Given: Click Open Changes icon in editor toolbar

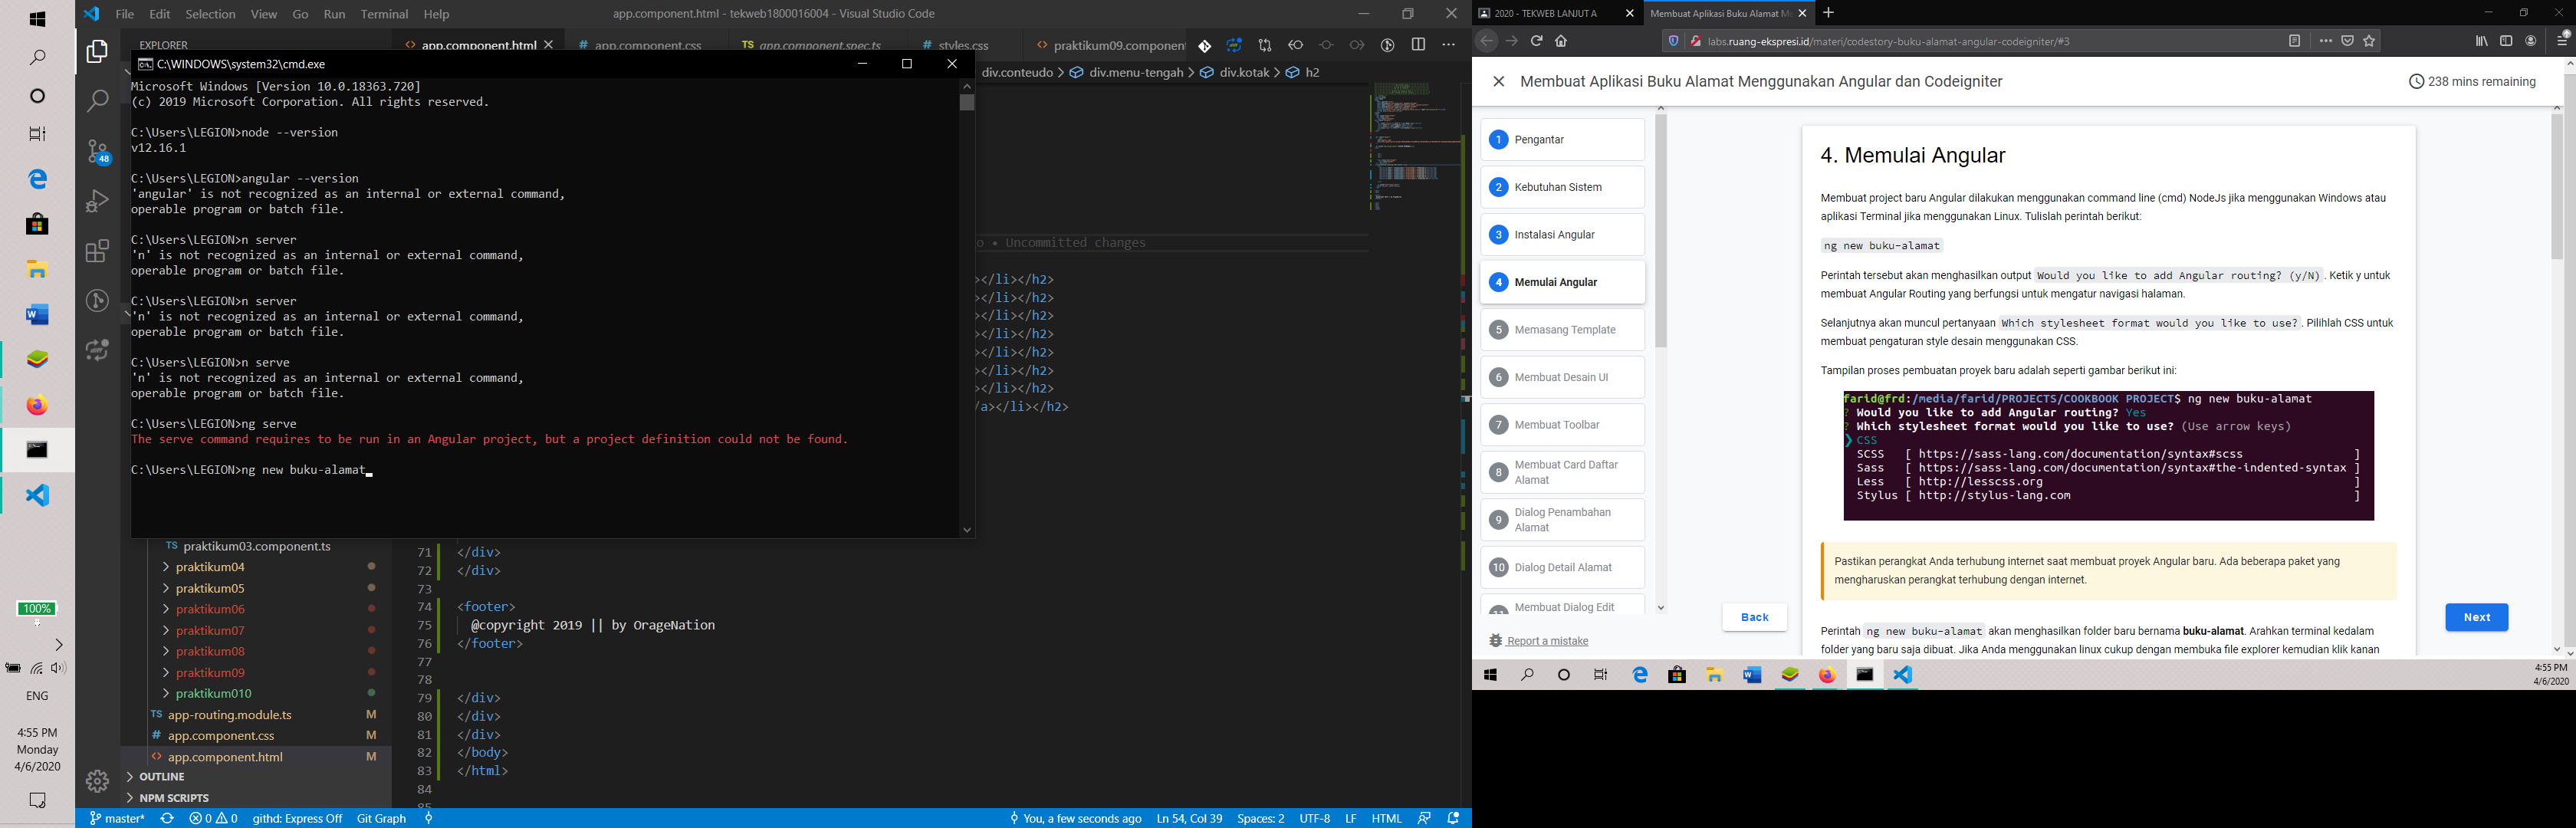Looking at the screenshot, I should pyautogui.click(x=1265, y=45).
